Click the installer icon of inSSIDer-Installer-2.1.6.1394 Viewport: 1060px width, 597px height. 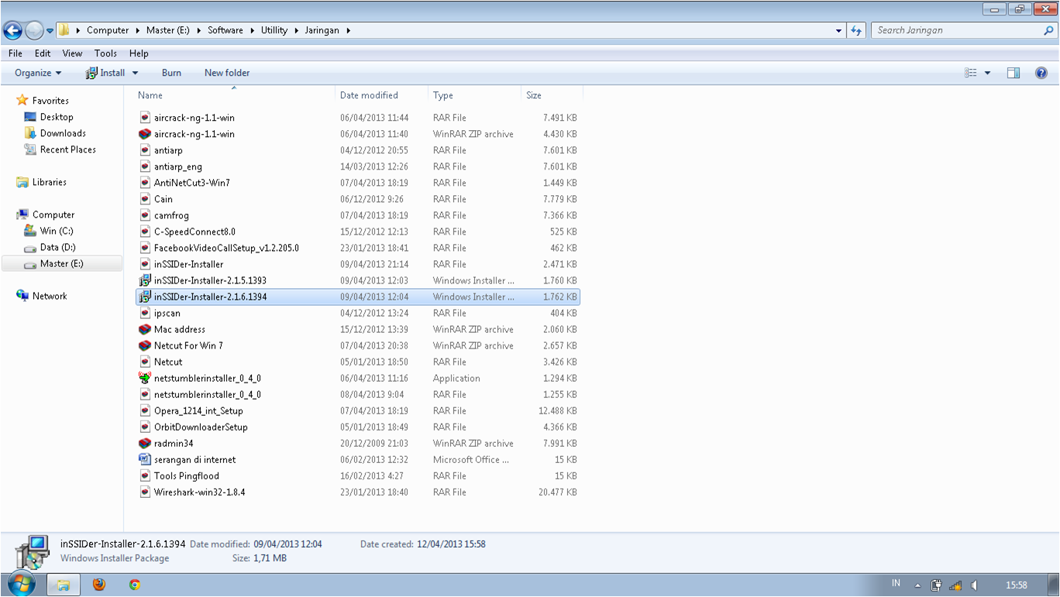coord(145,297)
